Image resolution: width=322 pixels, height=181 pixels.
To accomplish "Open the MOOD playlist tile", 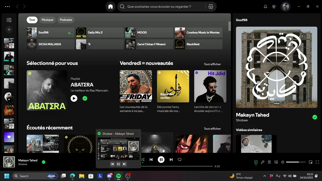I will [149, 32].
